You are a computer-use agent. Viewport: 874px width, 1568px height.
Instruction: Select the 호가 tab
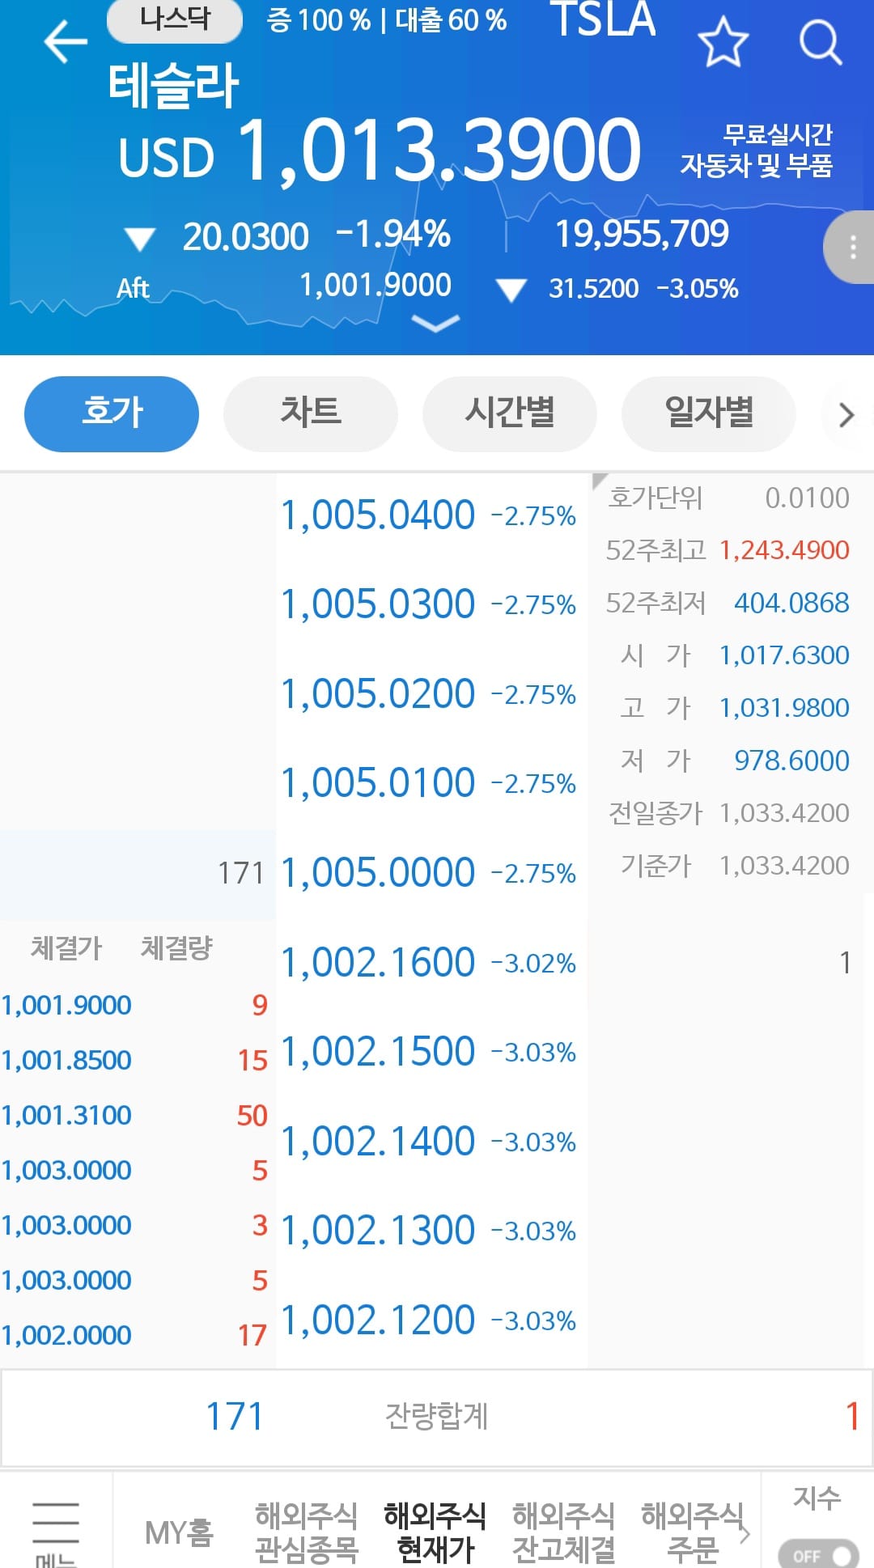pyautogui.click(x=112, y=413)
